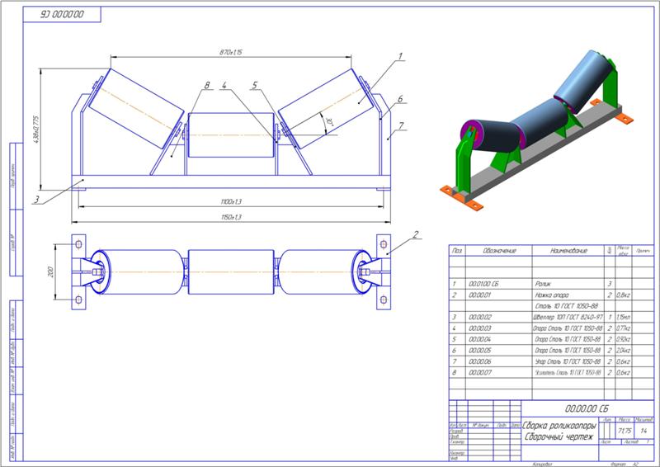This screenshot has width=660, height=467.
Task: Click position callout number 1
Action: pos(399,56)
